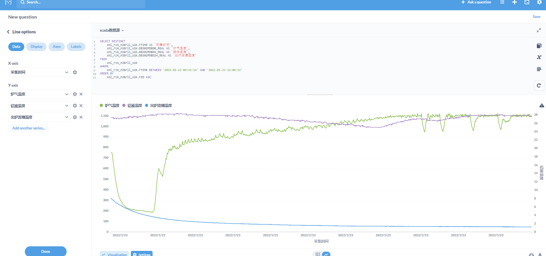
Task: Click the chart warning triangle icon
Action: (x=542, y=105)
